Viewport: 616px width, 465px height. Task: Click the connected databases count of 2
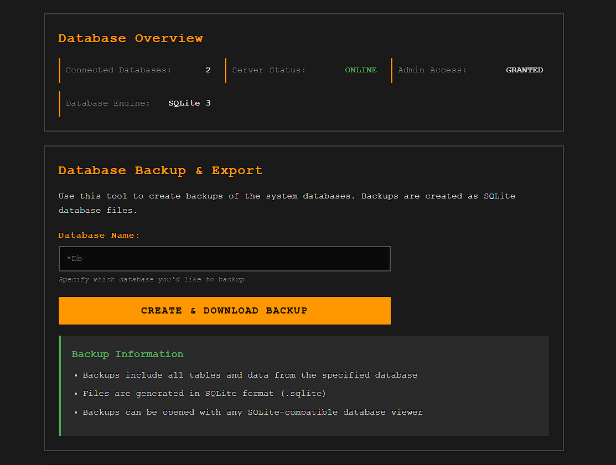(x=208, y=70)
